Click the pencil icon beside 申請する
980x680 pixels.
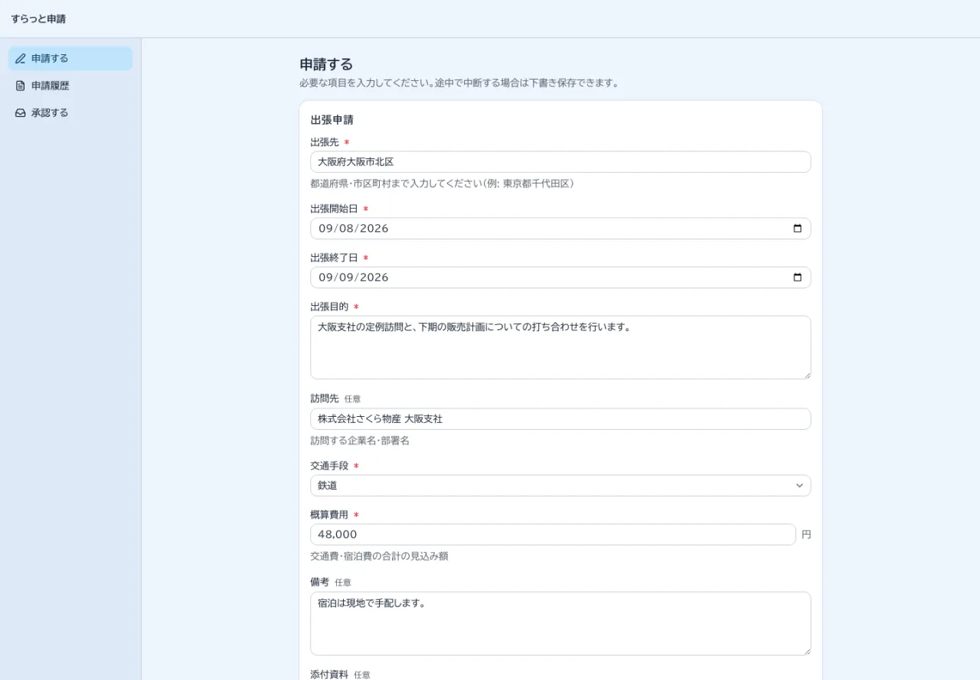21,58
